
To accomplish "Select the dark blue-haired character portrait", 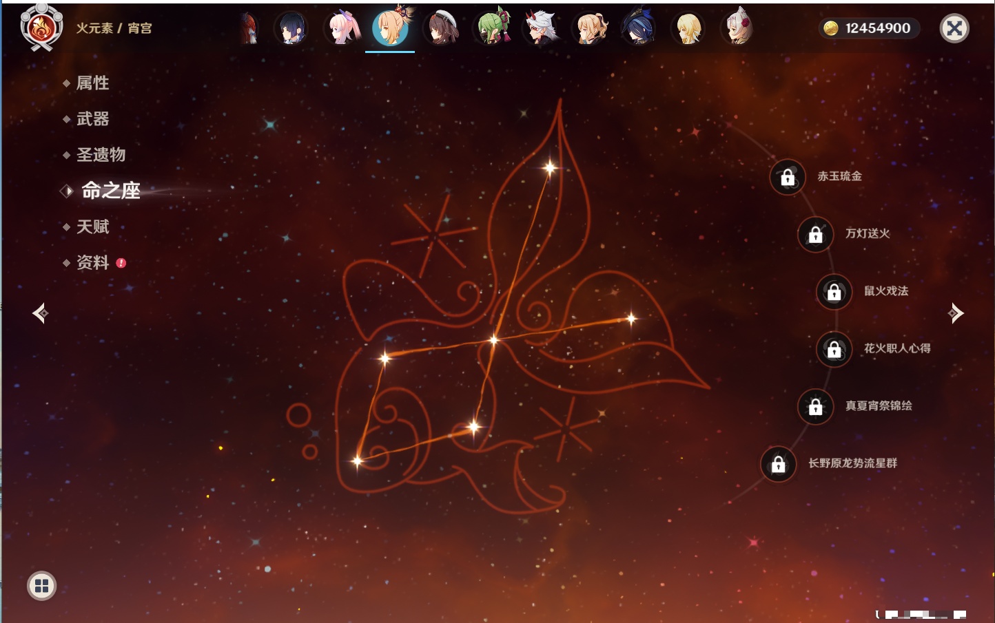I will [291, 28].
